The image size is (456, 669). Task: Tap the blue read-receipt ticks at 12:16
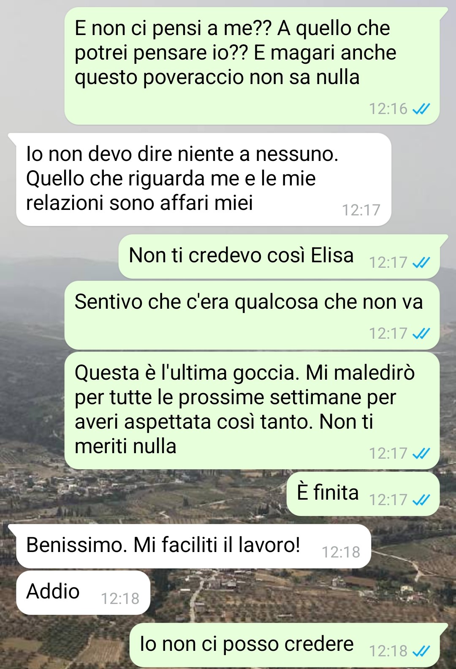click(x=421, y=109)
